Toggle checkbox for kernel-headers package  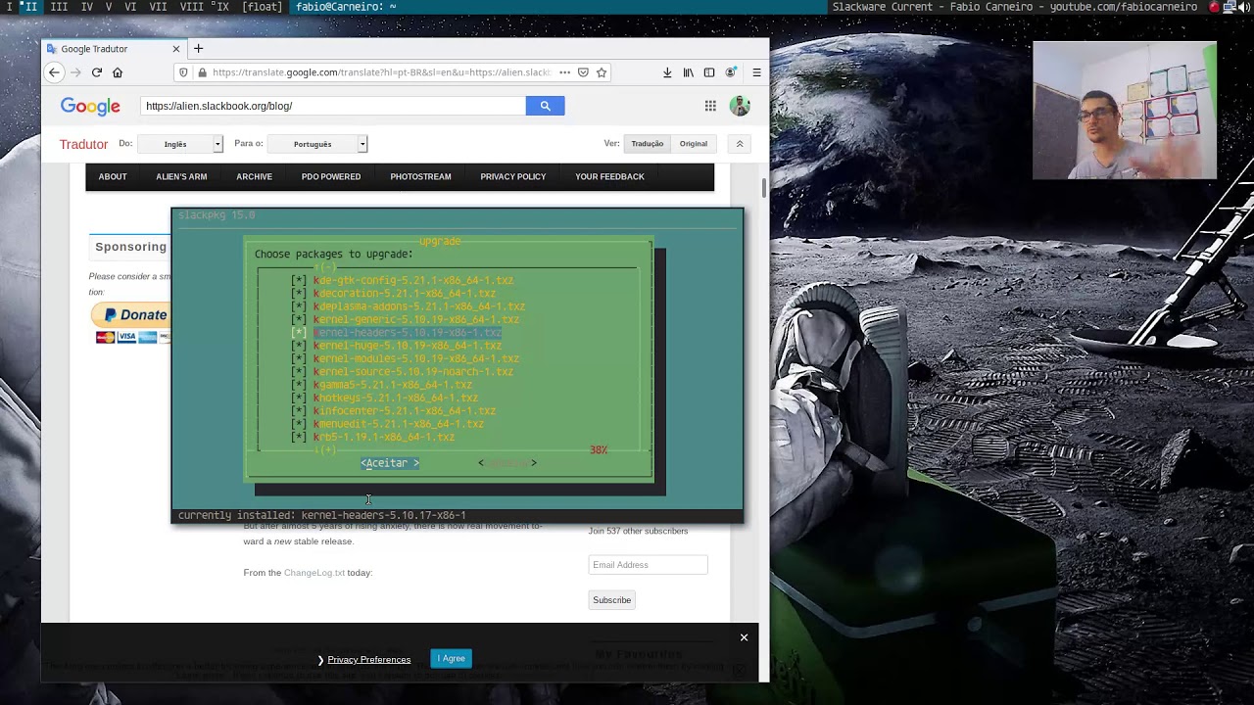pyautogui.click(x=299, y=332)
